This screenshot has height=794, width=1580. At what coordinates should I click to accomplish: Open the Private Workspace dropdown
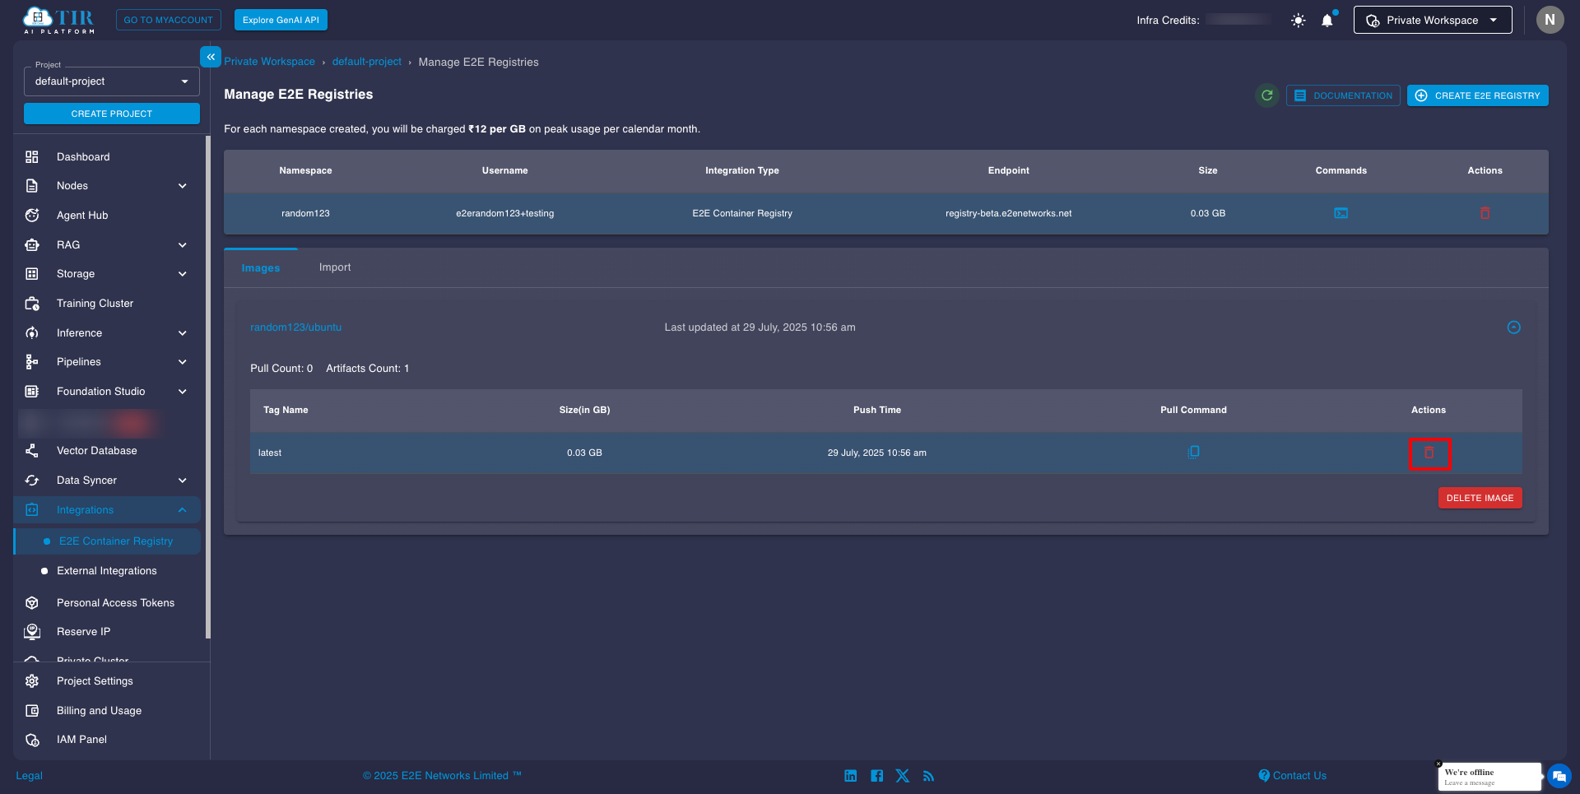click(x=1432, y=21)
